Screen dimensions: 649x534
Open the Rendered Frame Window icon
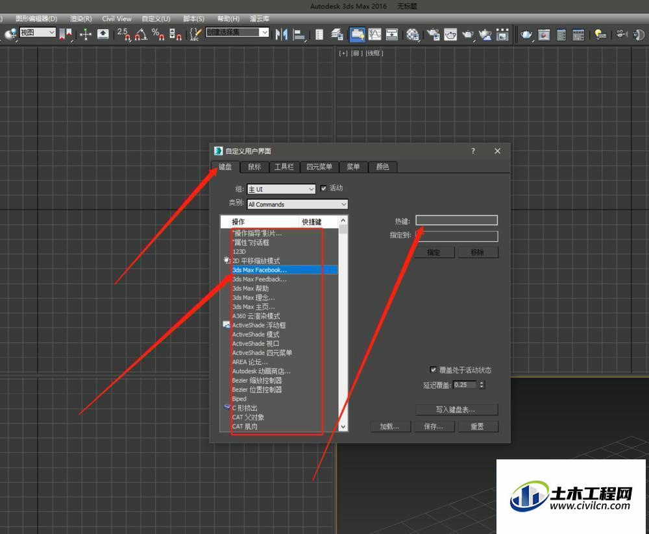click(x=450, y=34)
